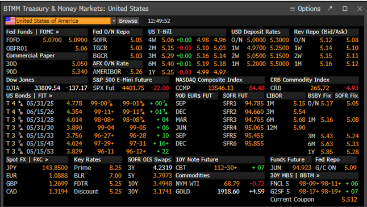Select the GOLD price 1918.60

228,192
